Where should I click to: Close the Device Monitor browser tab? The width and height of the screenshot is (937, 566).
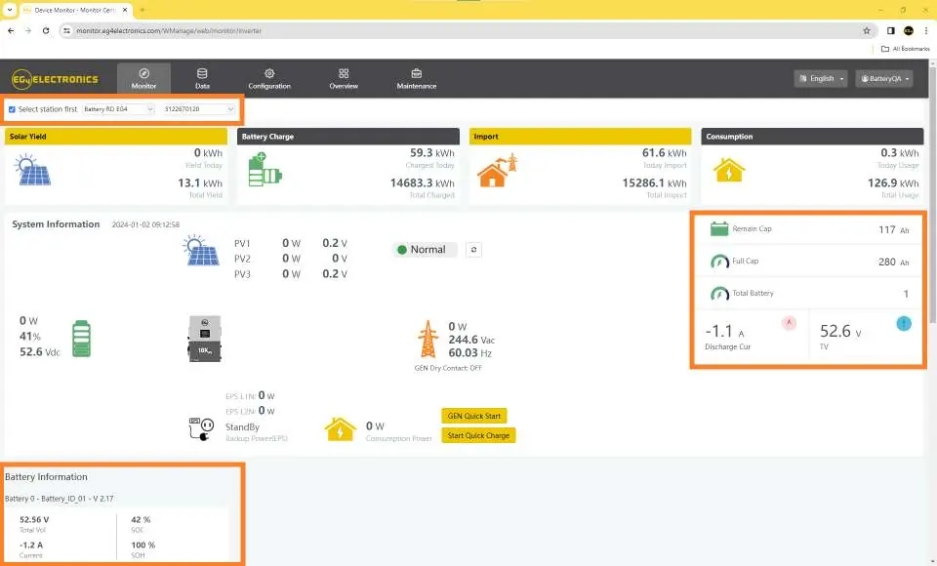(x=125, y=10)
